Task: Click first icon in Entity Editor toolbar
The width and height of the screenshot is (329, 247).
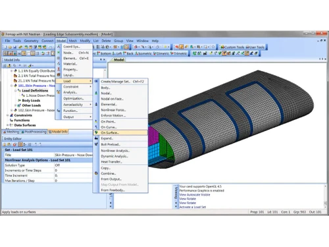Action: click(x=4, y=144)
